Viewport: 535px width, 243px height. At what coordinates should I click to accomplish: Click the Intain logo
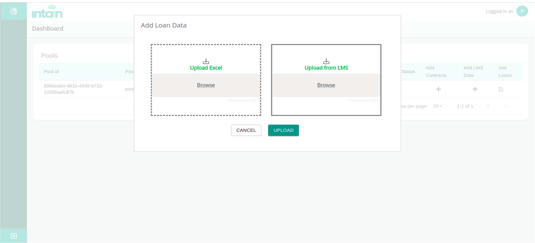click(x=47, y=12)
